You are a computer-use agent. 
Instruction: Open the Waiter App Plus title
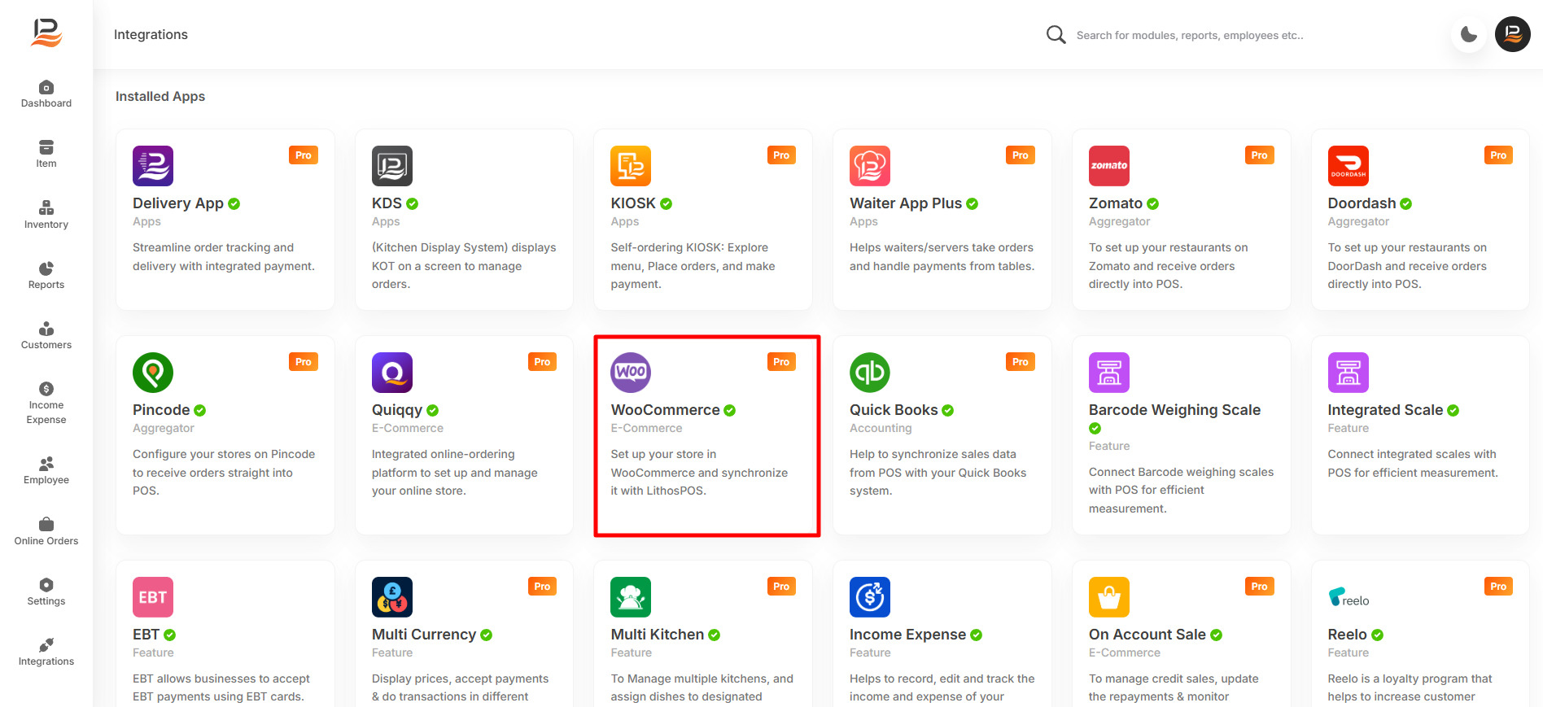point(906,203)
